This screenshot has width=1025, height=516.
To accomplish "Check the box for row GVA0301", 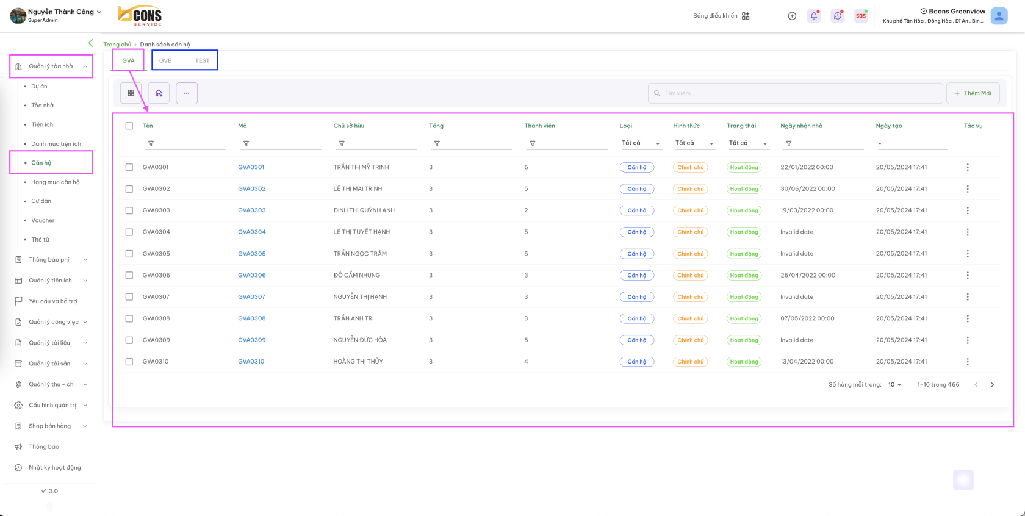I will 129,167.
